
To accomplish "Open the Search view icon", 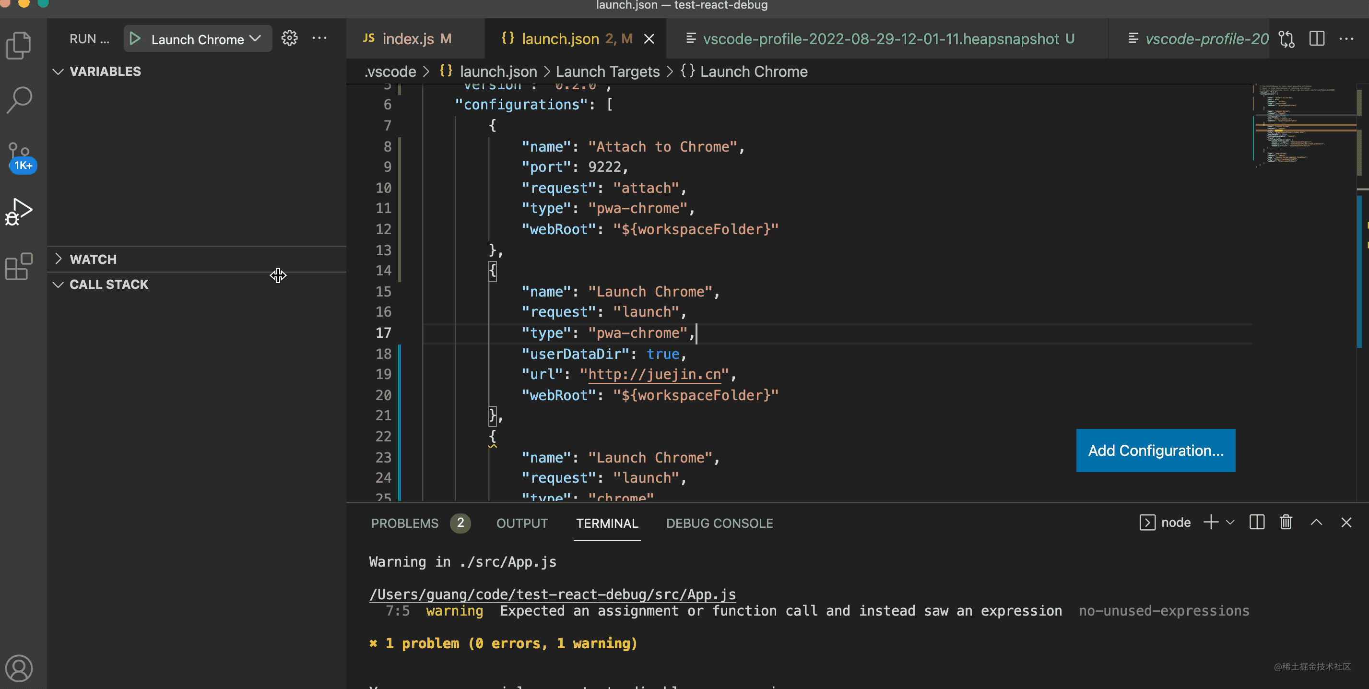I will (x=19, y=100).
